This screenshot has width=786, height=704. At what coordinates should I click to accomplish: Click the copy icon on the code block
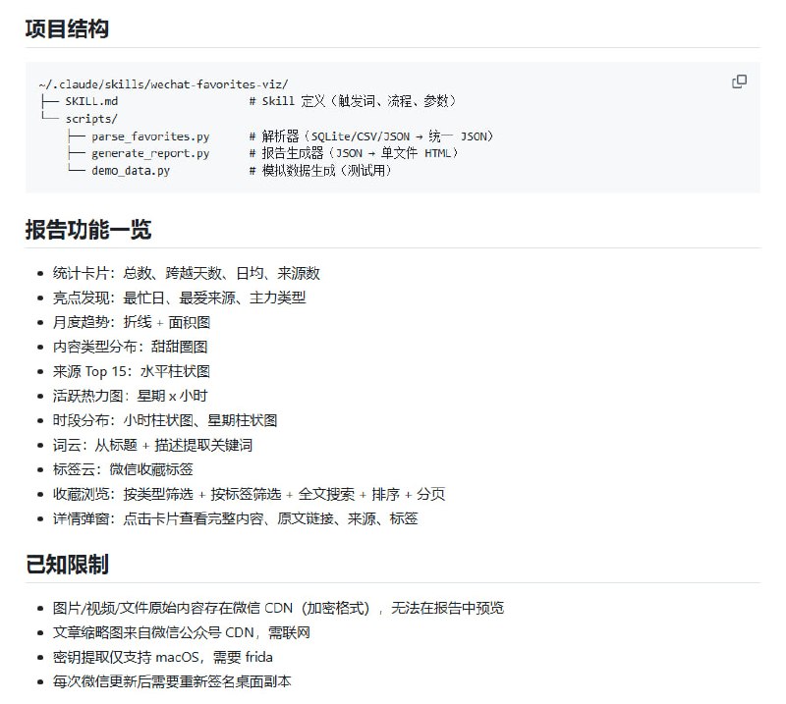tap(738, 82)
